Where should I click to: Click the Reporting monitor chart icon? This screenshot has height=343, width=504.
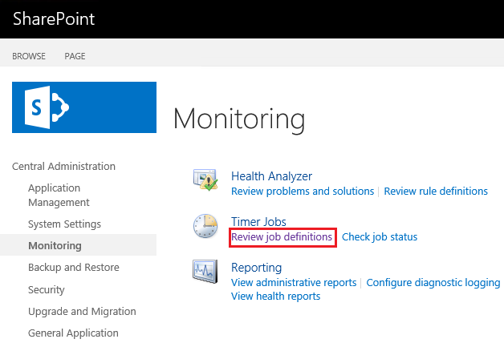pos(205,271)
